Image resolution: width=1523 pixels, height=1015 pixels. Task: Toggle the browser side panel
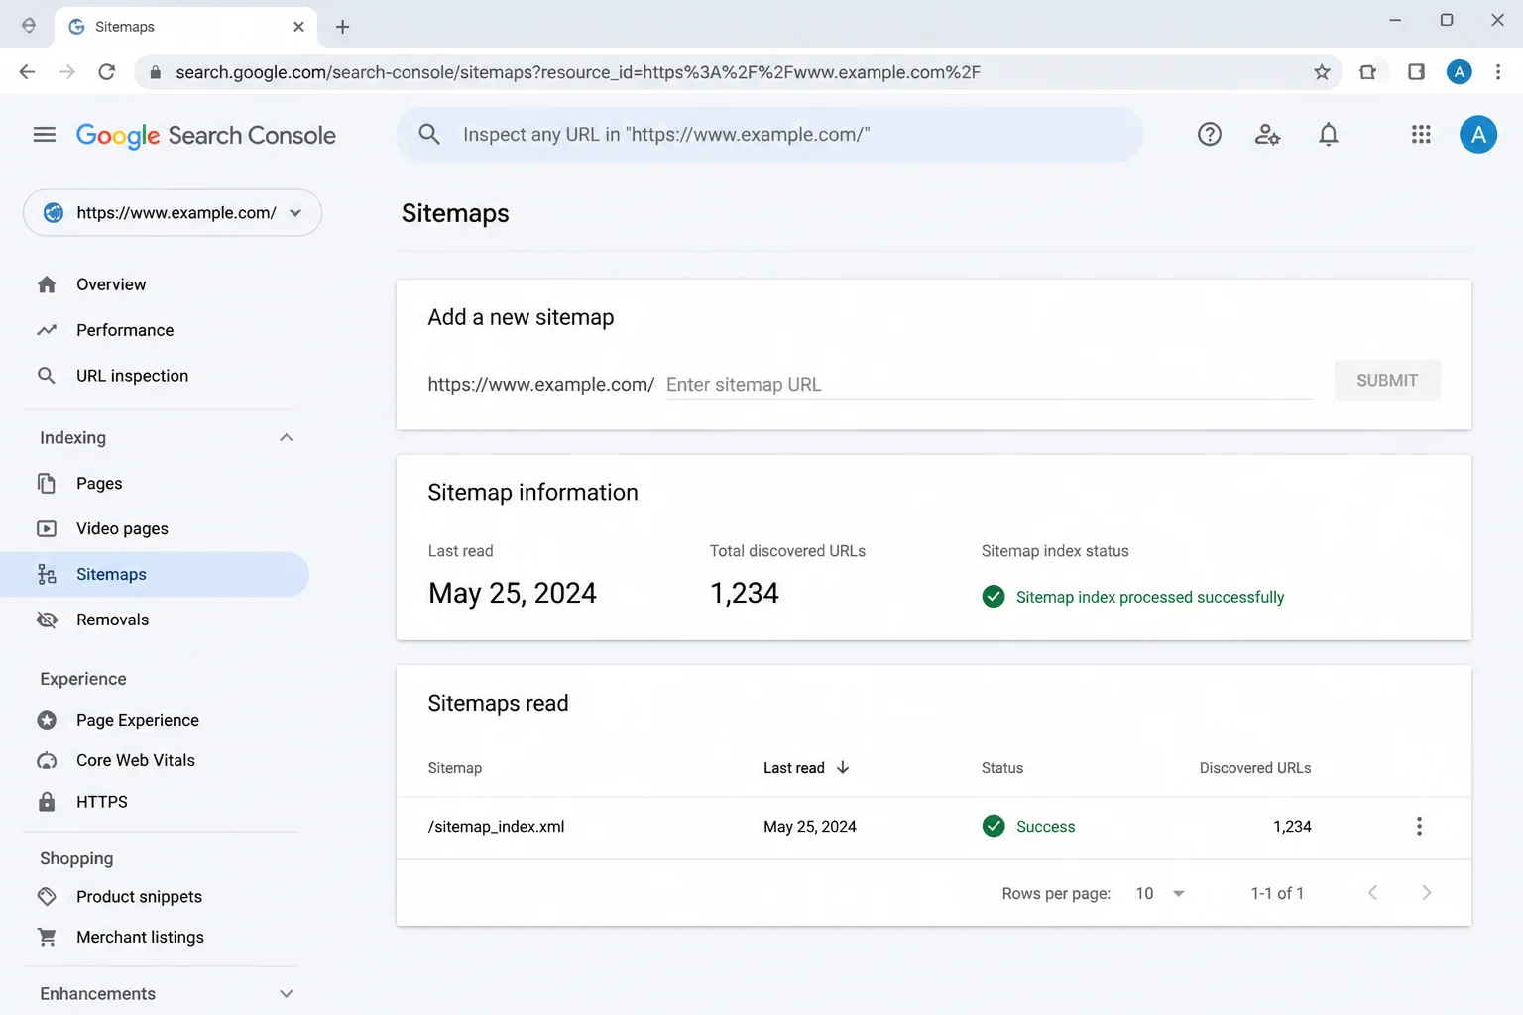(x=1416, y=72)
